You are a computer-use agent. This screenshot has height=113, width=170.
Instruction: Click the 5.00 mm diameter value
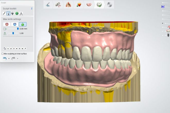[x=23, y=29]
